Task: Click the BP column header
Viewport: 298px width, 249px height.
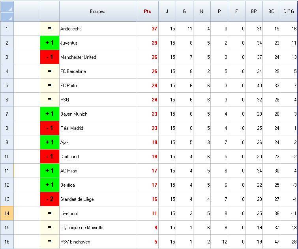Action: [254, 11]
